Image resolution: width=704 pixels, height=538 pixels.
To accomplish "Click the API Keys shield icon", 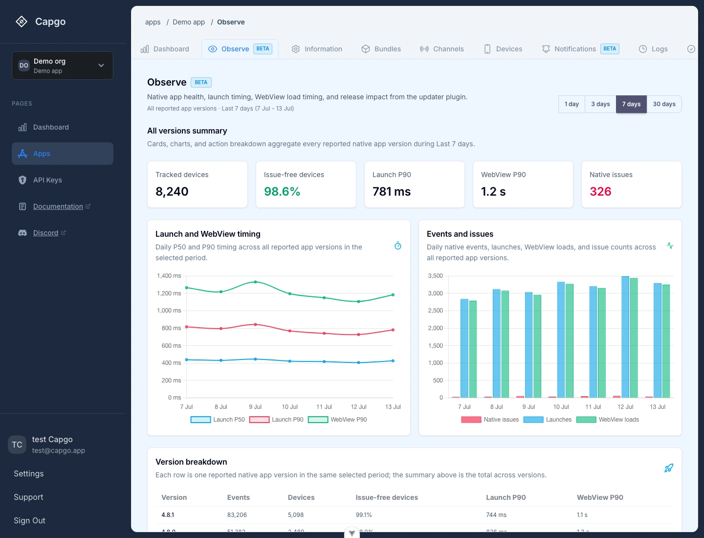I will 22,180.
